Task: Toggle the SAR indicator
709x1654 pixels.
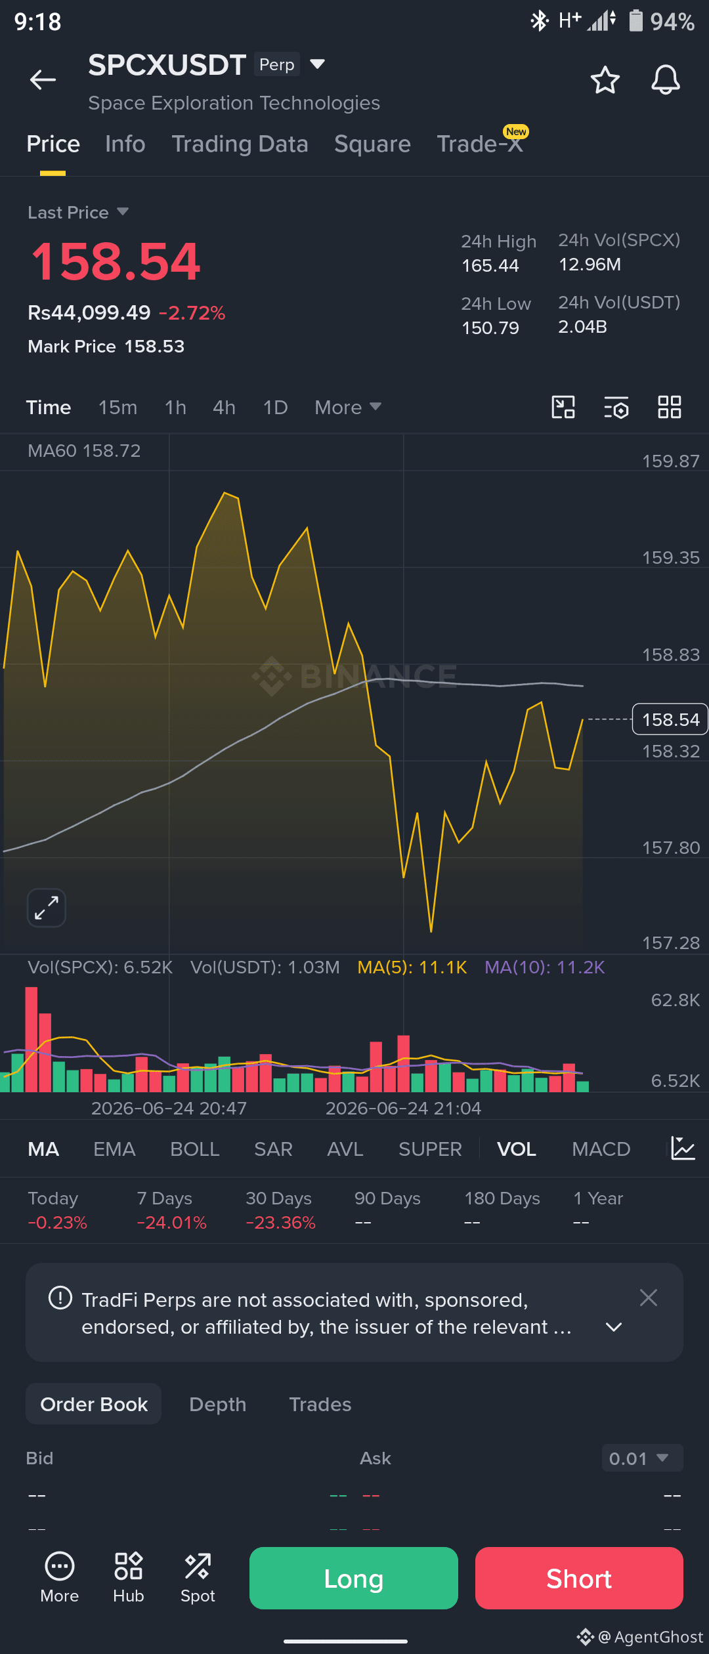Action: pyautogui.click(x=273, y=1149)
